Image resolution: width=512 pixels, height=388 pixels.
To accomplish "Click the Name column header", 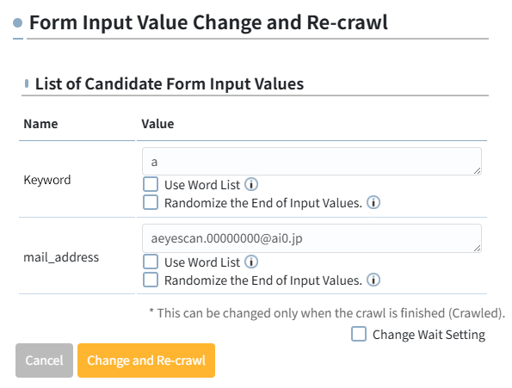I will 40,124.
